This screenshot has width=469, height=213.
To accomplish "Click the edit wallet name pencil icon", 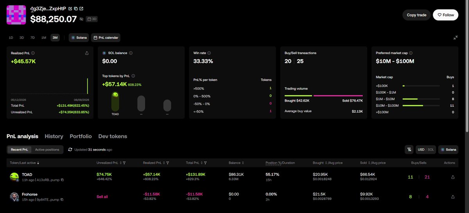I will tap(70, 8).
